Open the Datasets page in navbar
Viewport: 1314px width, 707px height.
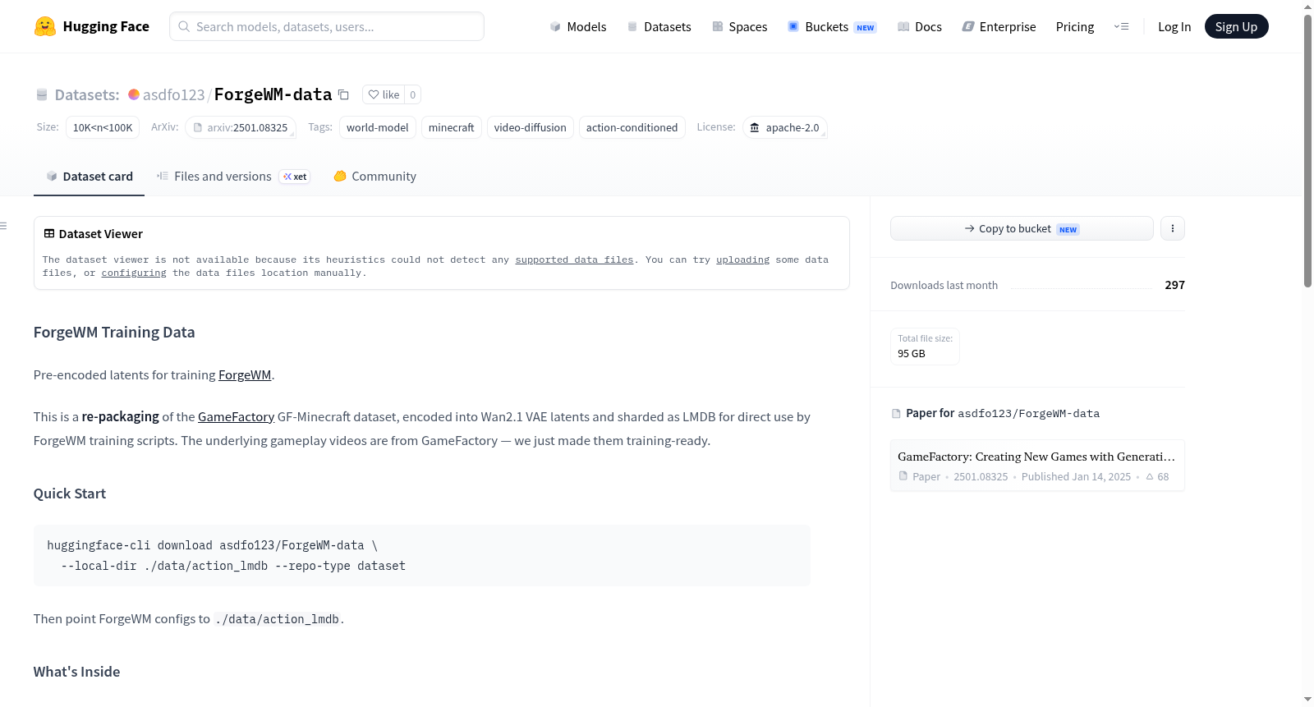click(659, 27)
